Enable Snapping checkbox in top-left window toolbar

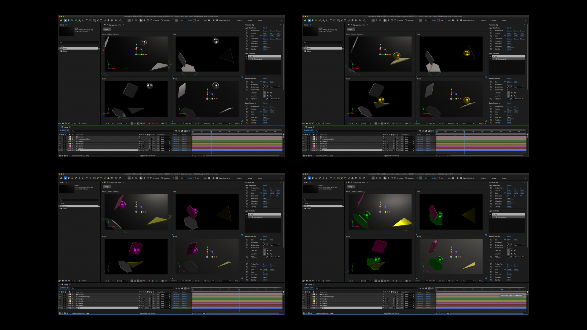click(x=162, y=20)
